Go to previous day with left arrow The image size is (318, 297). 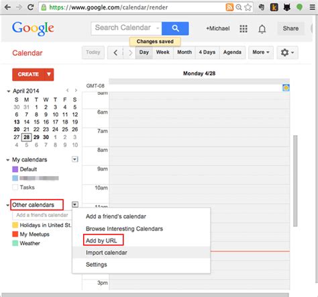tap(115, 52)
